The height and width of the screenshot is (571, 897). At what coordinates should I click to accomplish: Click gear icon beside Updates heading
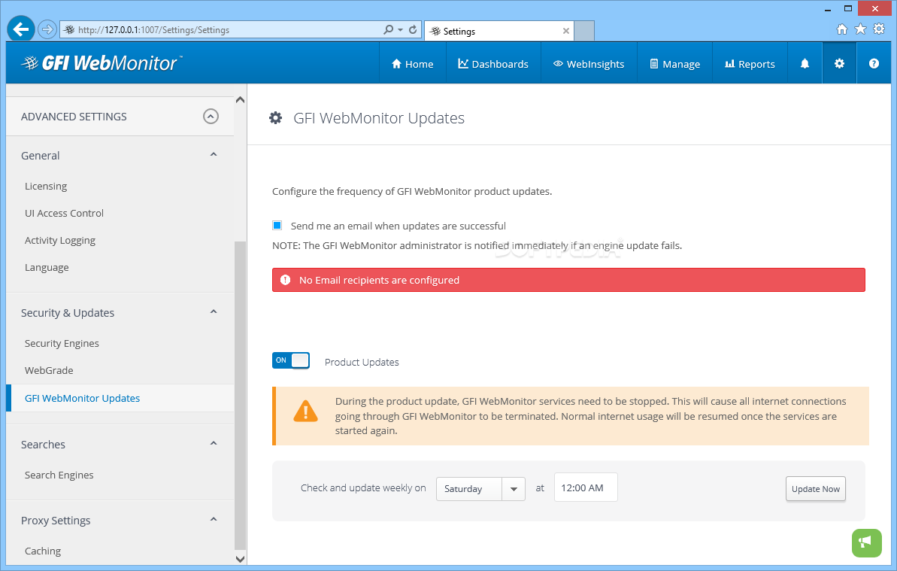click(275, 118)
